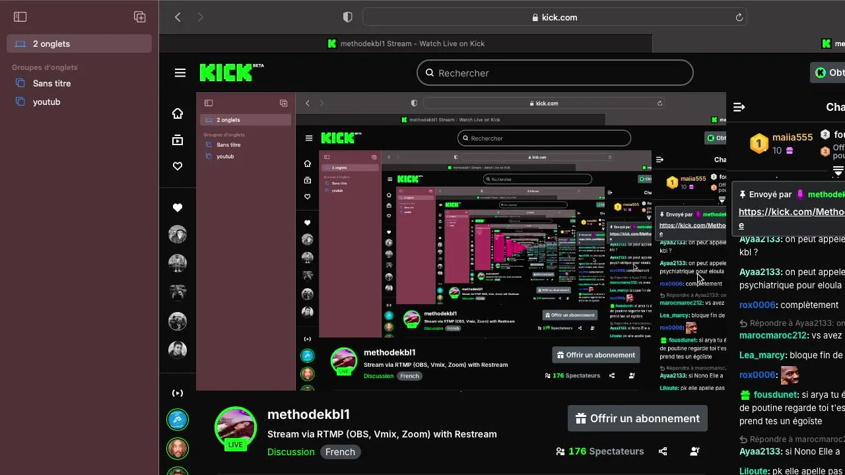This screenshot has width=845, height=475.
Task: Click the forward navigation arrow
Action: pyautogui.click(x=200, y=17)
